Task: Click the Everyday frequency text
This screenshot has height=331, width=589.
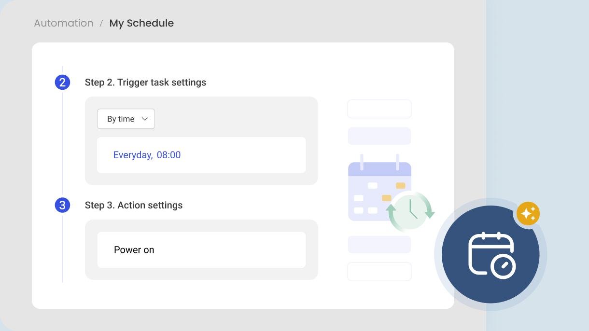Action: tap(133, 155)
